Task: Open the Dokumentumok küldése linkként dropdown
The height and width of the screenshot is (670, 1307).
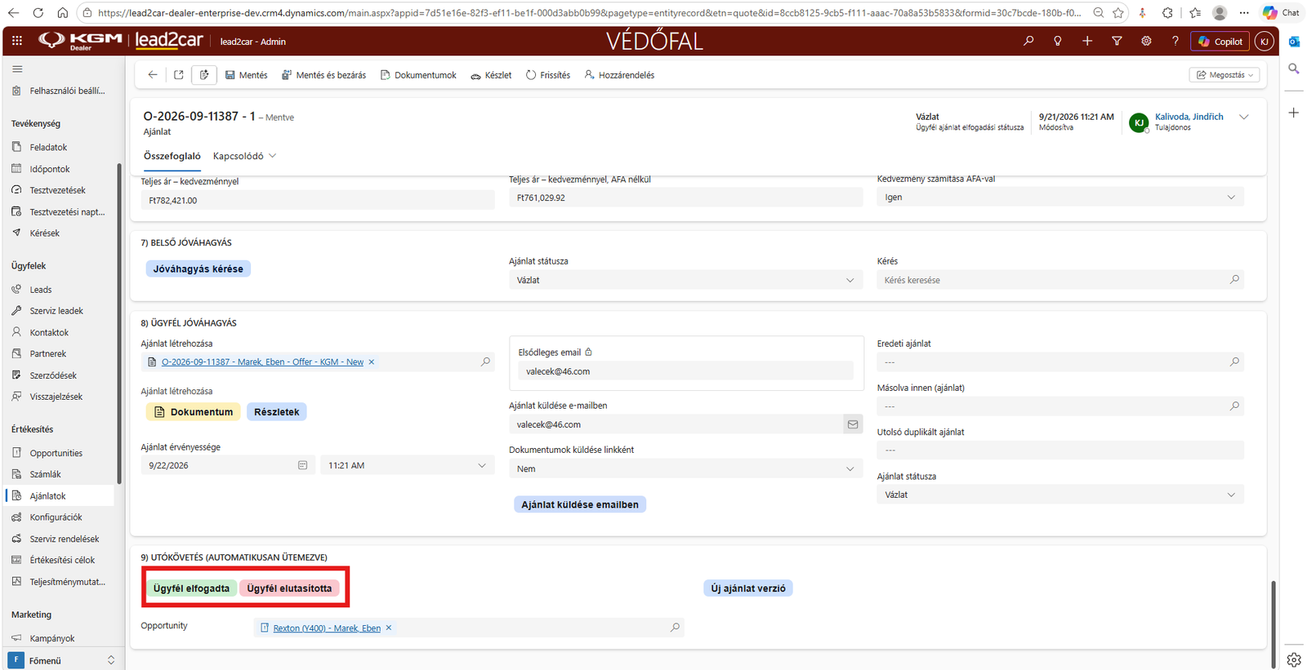Action: [685, 468]
